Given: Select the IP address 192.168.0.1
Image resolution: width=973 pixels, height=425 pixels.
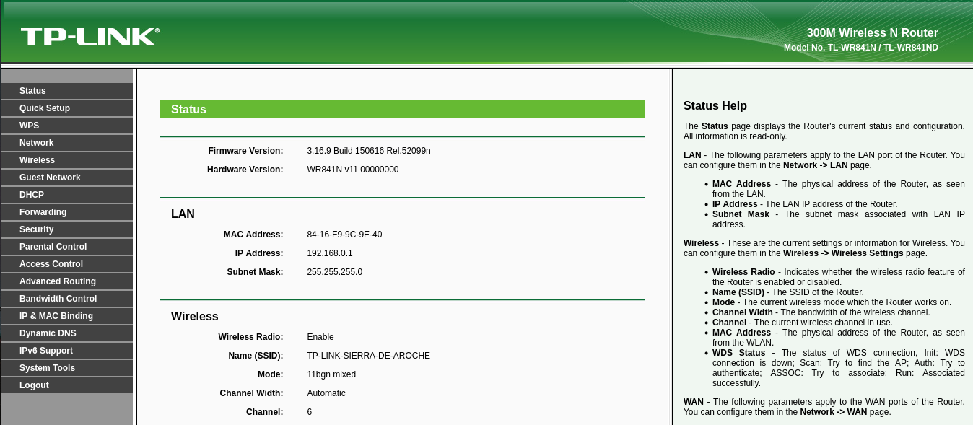Looking at the screenshot, I should pos(330,253).
